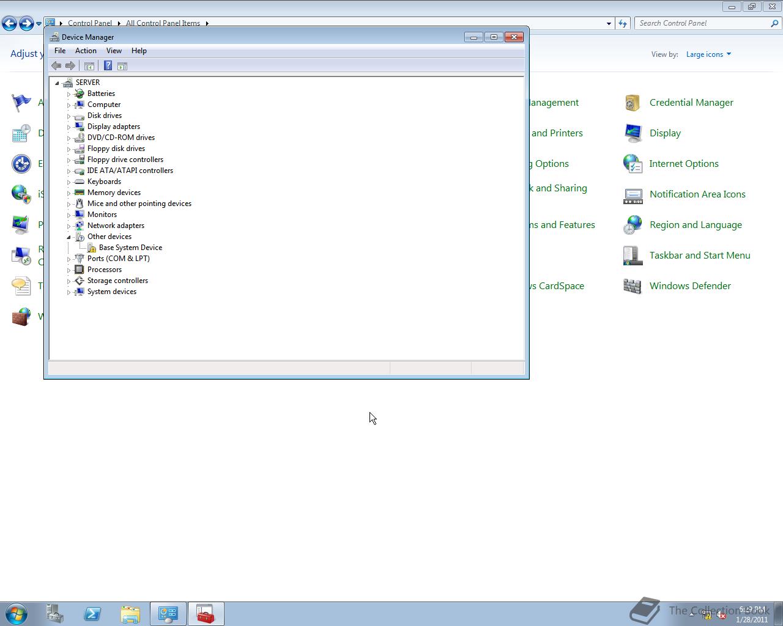Open the View menu in Device Manager

click(114, 51)
